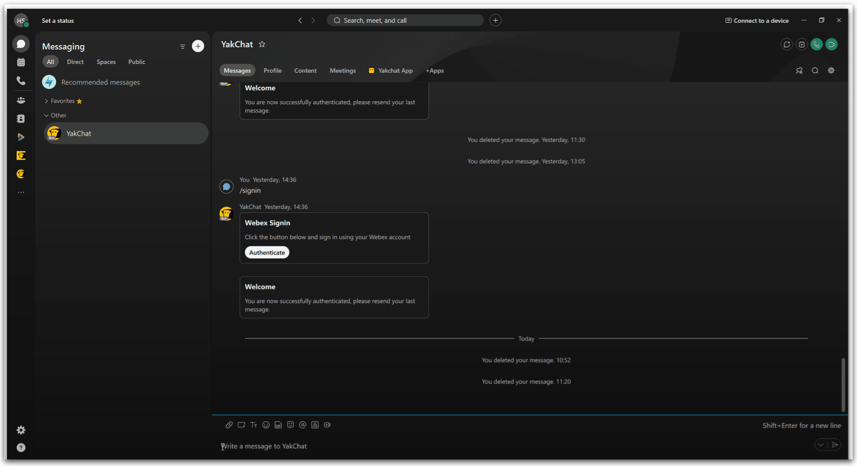Click the +Apps tab
Viewport: 857px width, 466px height.
click(x=435, y=71)
